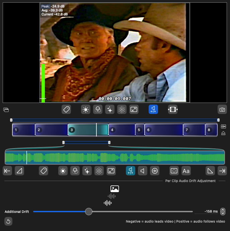
Task: Click the drift value stepper arrows
Action: point(223,212)
